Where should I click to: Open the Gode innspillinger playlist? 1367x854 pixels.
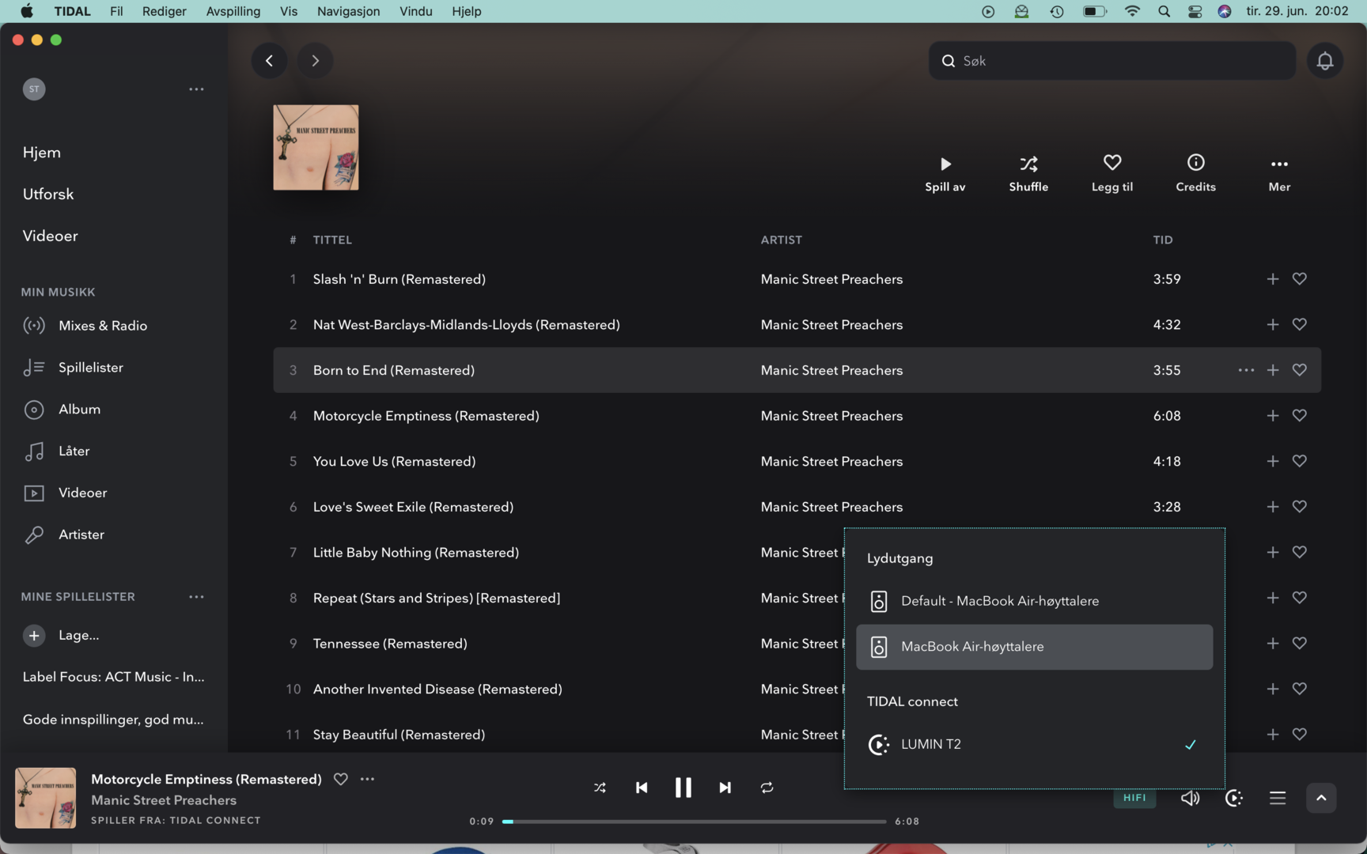pyautogui.click(x=113, y=720)
